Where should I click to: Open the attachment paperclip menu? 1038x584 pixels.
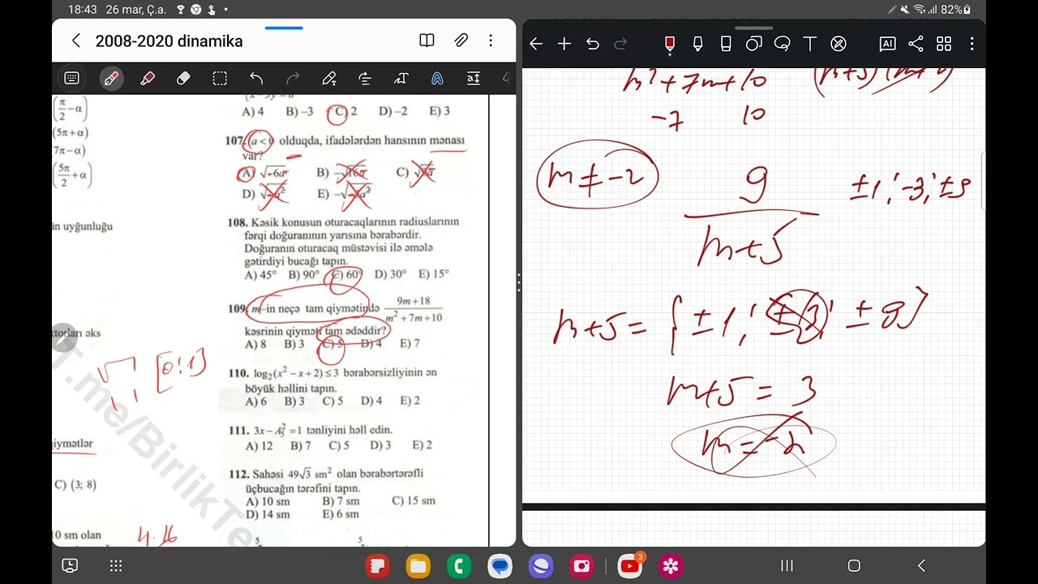(461, 41)
